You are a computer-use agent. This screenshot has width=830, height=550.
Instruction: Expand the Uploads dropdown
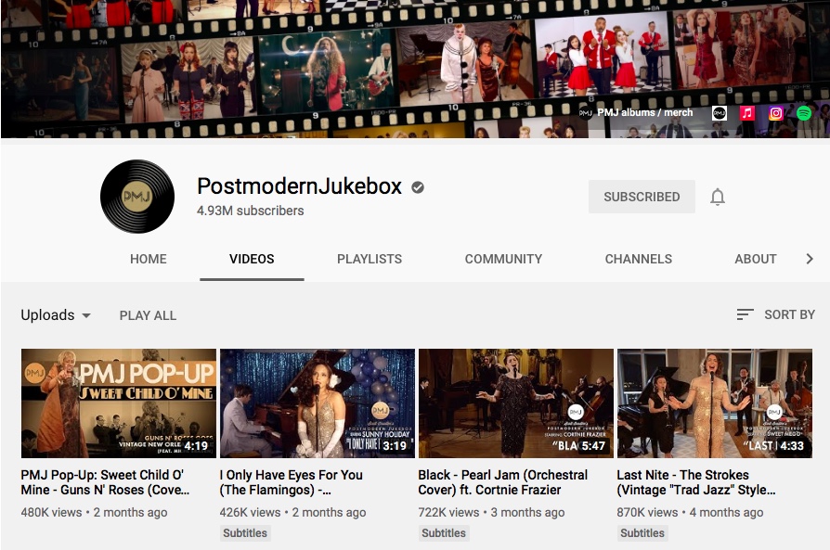[56, 315]
